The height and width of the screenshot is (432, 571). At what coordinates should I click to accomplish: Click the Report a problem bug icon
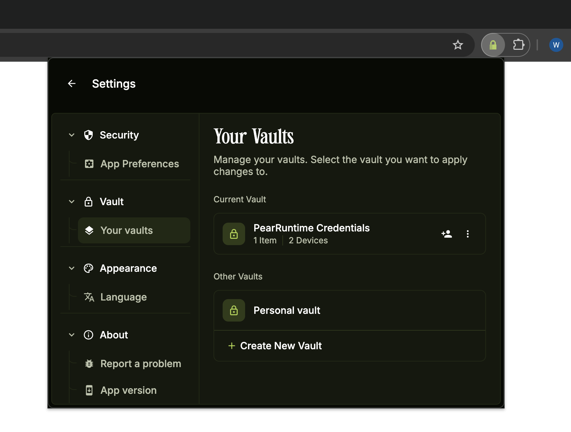pos(89,364)
